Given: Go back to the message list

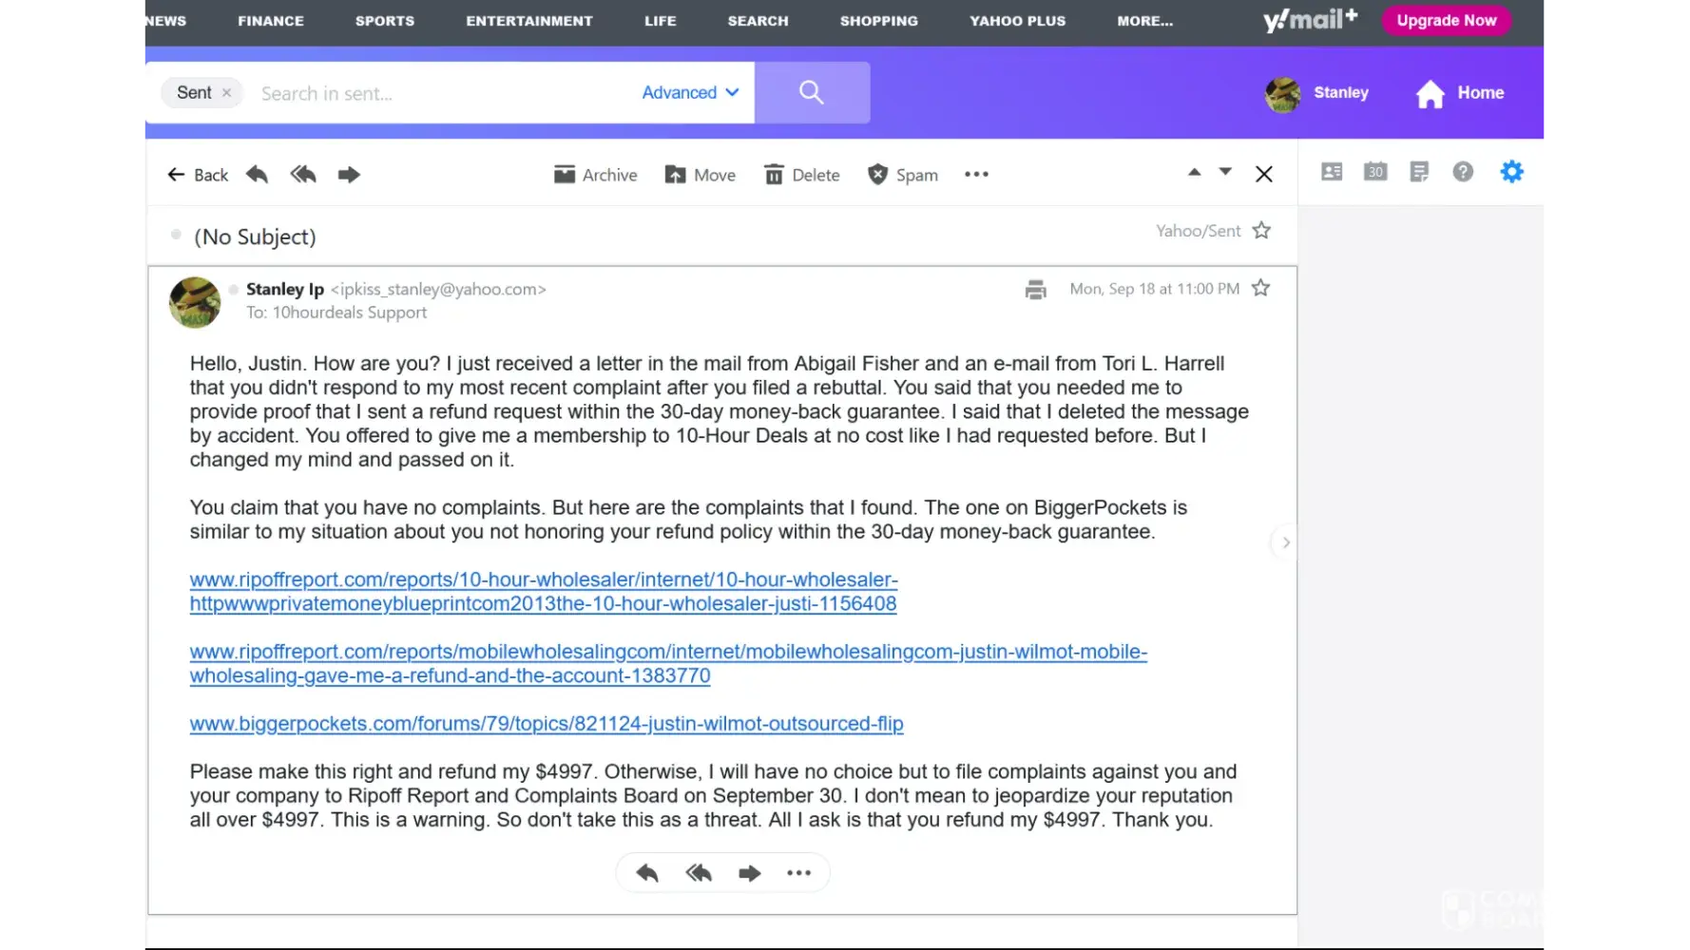Looking at the screenshot, I should point(198,175).
